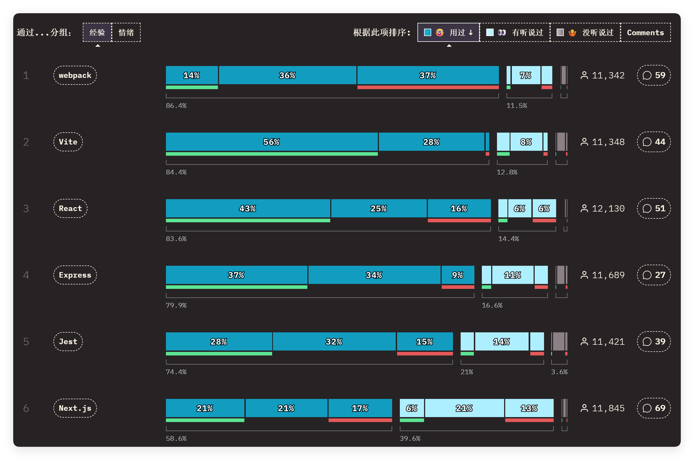Click the respondents person icon for webpack
The image size is (694, 460).
[x=584, y=75]
